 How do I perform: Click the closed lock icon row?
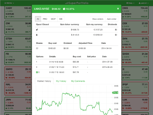click(x=76, y=35)
